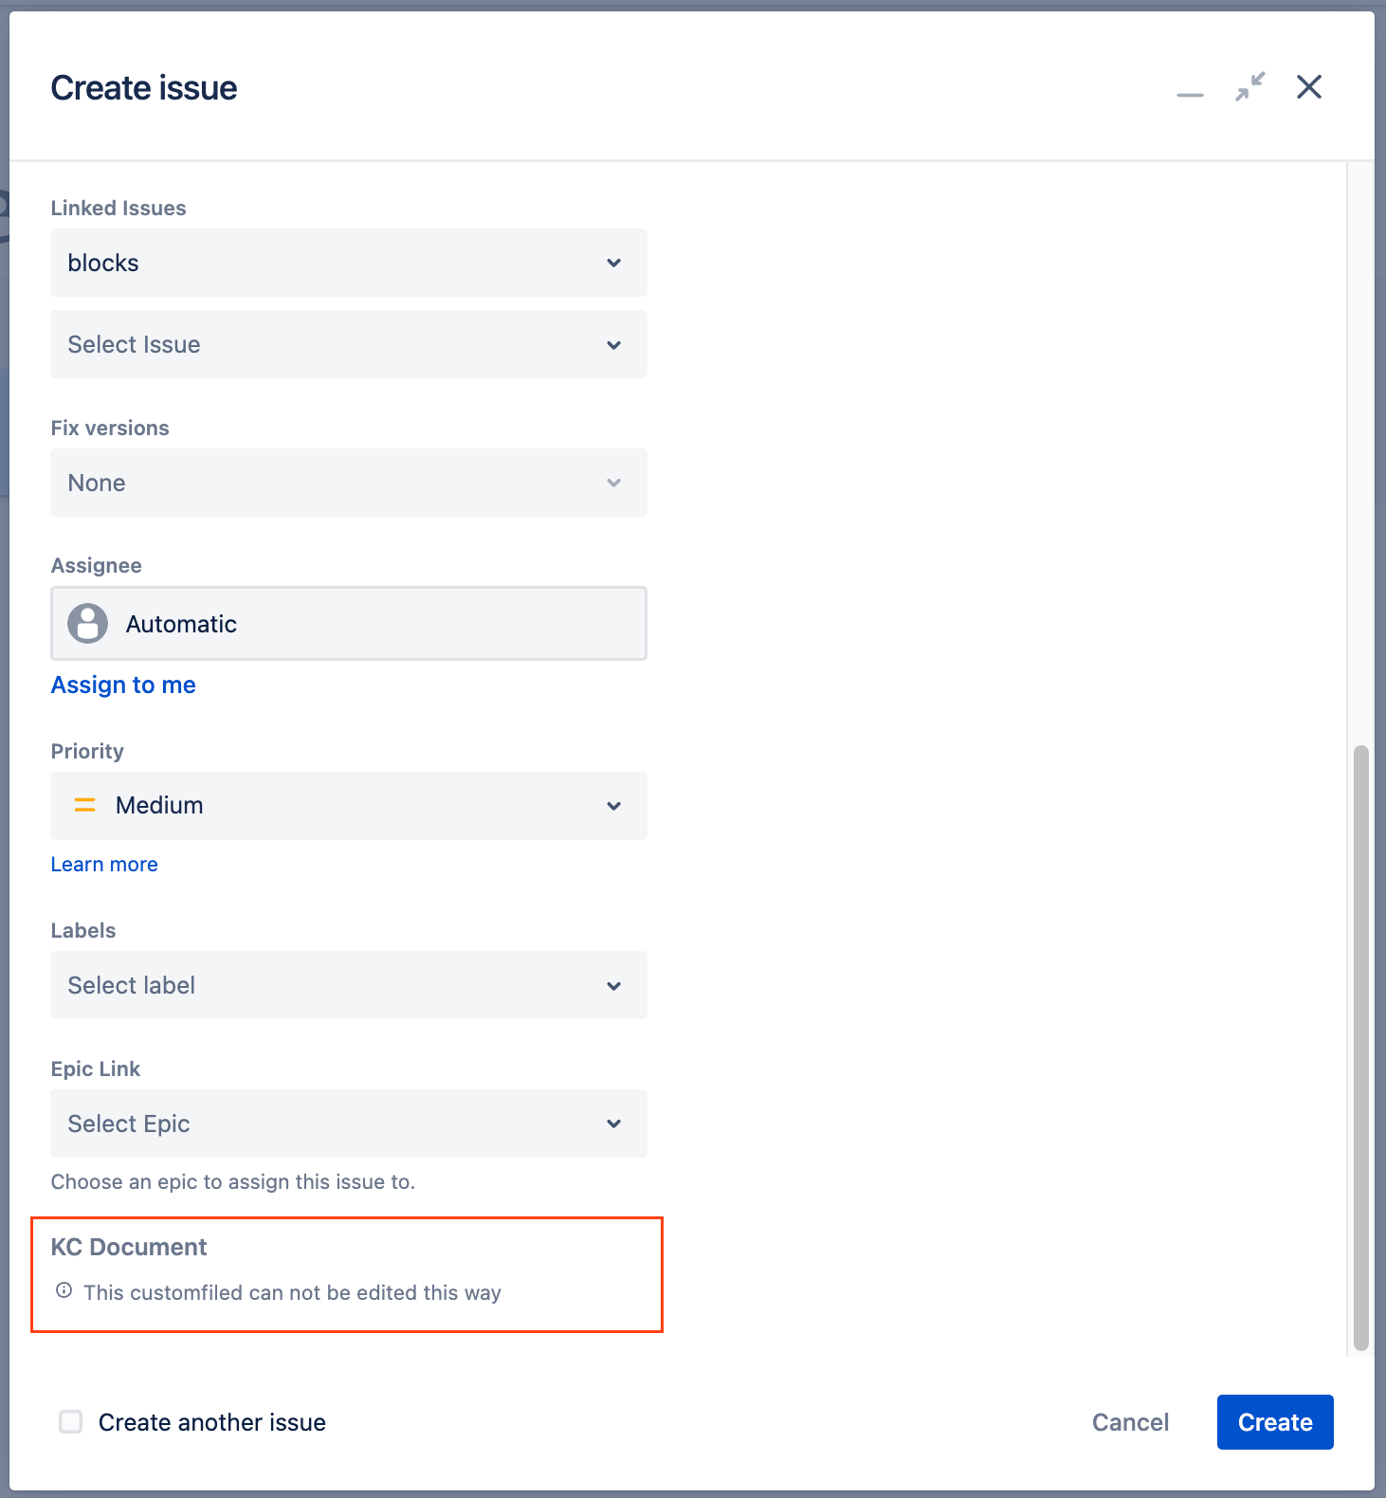Click the info icon under KC Document
The image size is (1386, 1498).
(x=64, y=1290)
